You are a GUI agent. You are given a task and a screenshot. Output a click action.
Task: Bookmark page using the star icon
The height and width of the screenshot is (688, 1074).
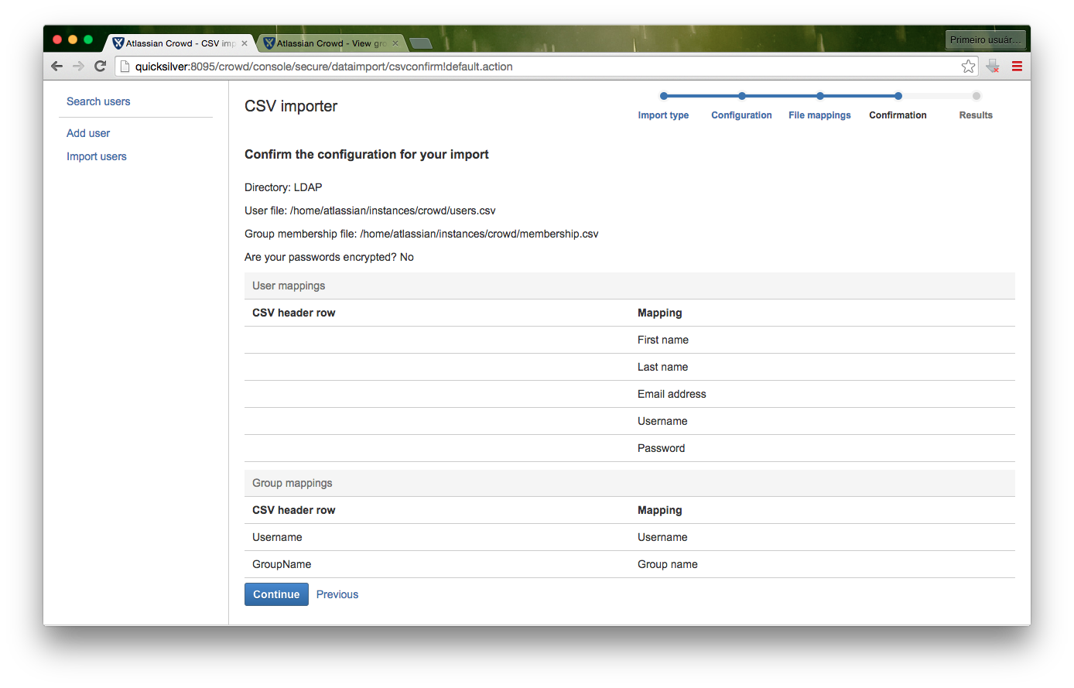click(x=968, y=67)
